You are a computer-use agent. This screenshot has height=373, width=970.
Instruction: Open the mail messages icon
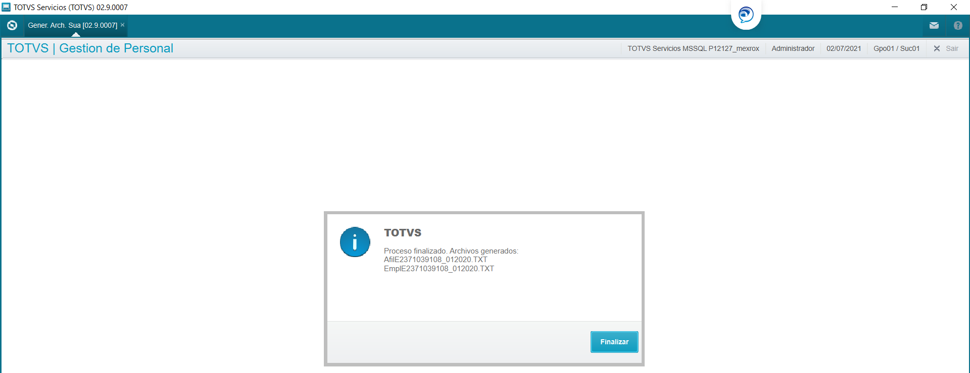(934, 25)
